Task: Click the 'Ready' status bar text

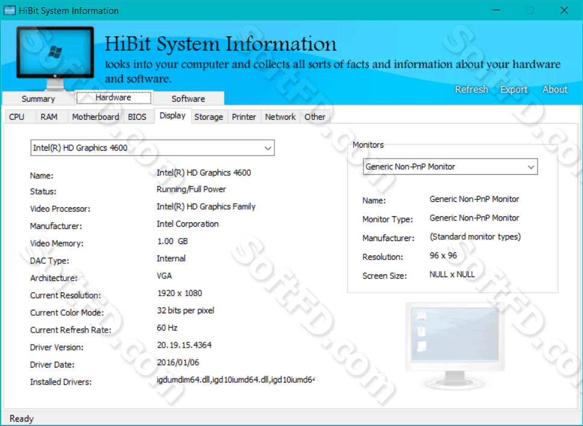Action: (22, 419)
